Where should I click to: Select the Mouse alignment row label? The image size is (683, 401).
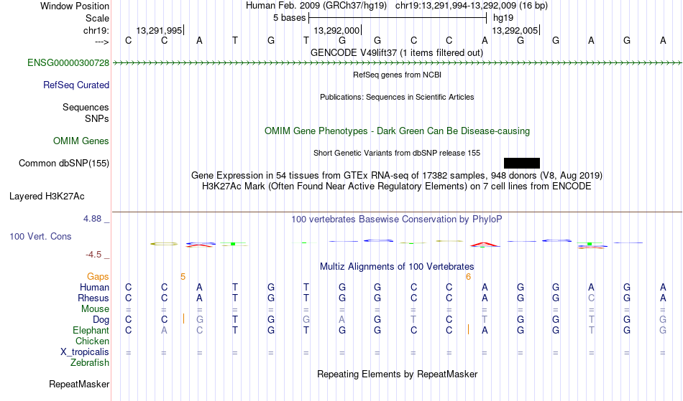(x=96, y=309)
